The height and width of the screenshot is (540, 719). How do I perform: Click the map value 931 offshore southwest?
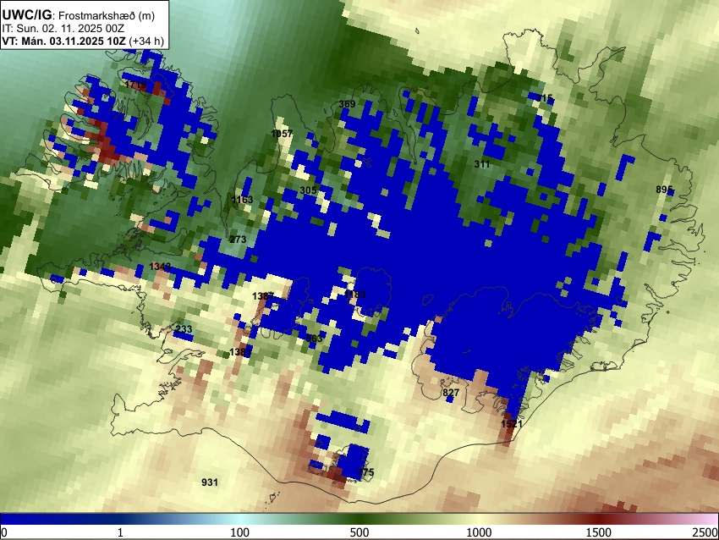coord(210,482)
